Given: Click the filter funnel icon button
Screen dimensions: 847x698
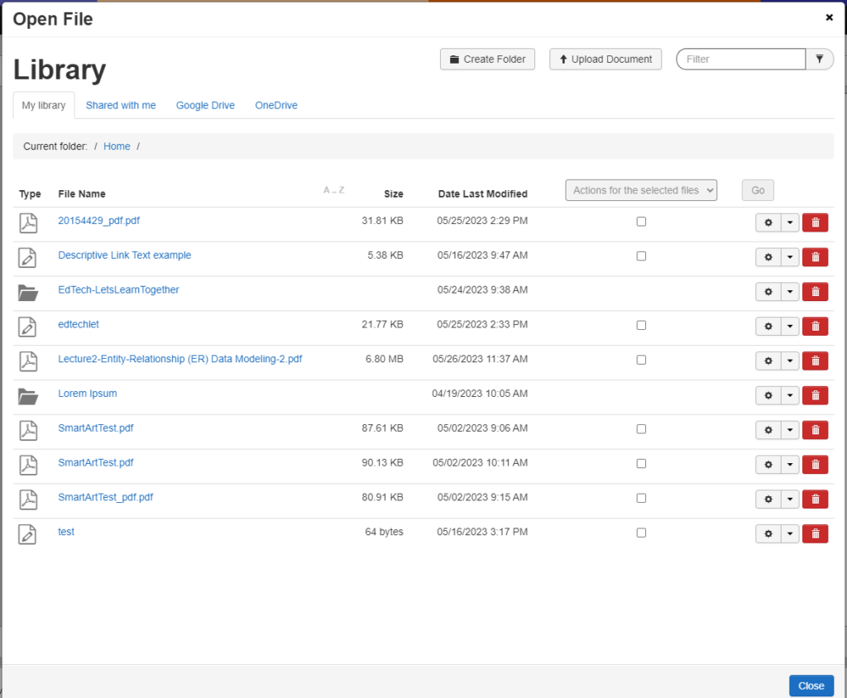Looking at the screenshot, I should tap(819, 60).
